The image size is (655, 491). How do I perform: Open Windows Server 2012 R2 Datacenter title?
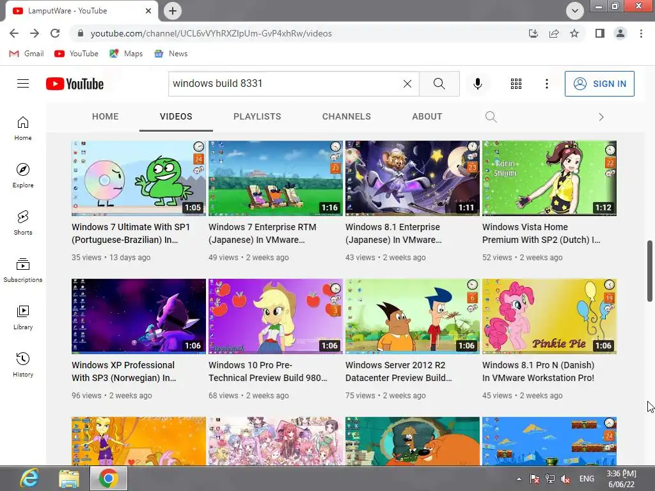(x=399, y=371)
